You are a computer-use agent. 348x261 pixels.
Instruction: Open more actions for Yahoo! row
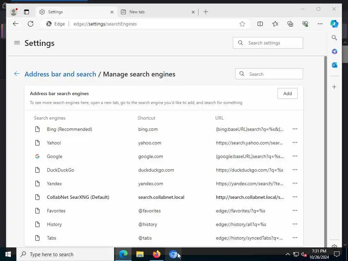295,142
